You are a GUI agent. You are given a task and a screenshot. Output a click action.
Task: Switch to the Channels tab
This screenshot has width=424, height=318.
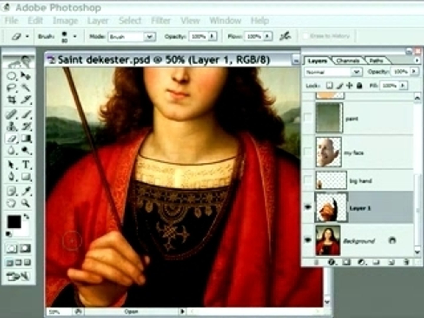[x=347, y=61]
